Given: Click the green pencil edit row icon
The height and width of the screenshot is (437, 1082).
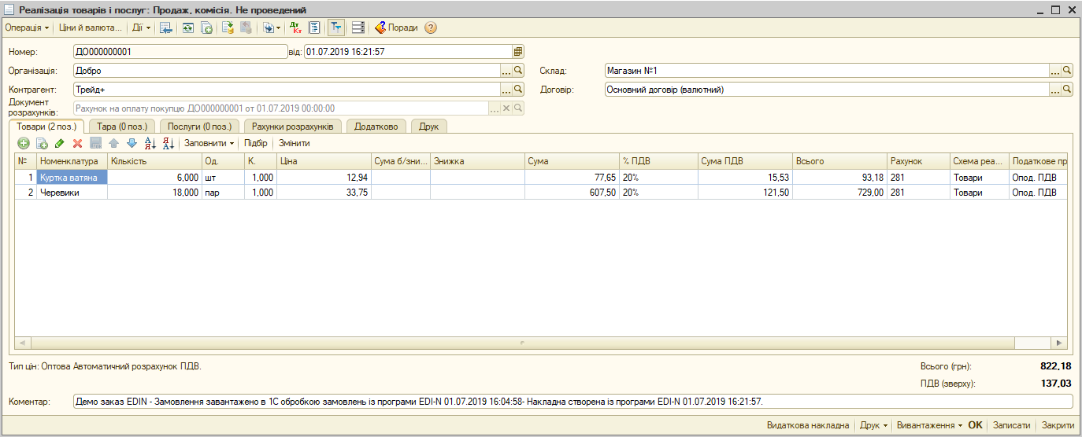Looking at the screenshot, I should [60, 143].
